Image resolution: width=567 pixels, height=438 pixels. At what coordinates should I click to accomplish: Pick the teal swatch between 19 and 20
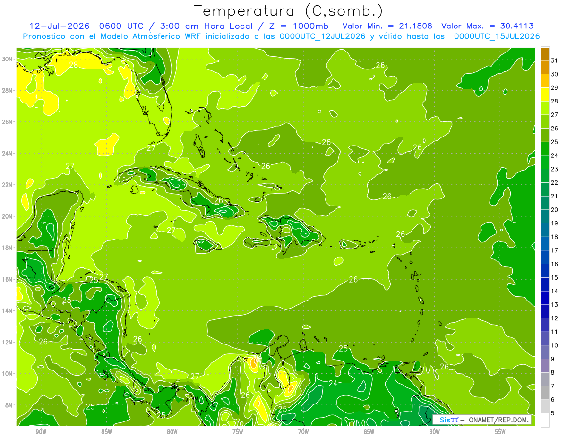pyautogui.click(x=545, y=216)
